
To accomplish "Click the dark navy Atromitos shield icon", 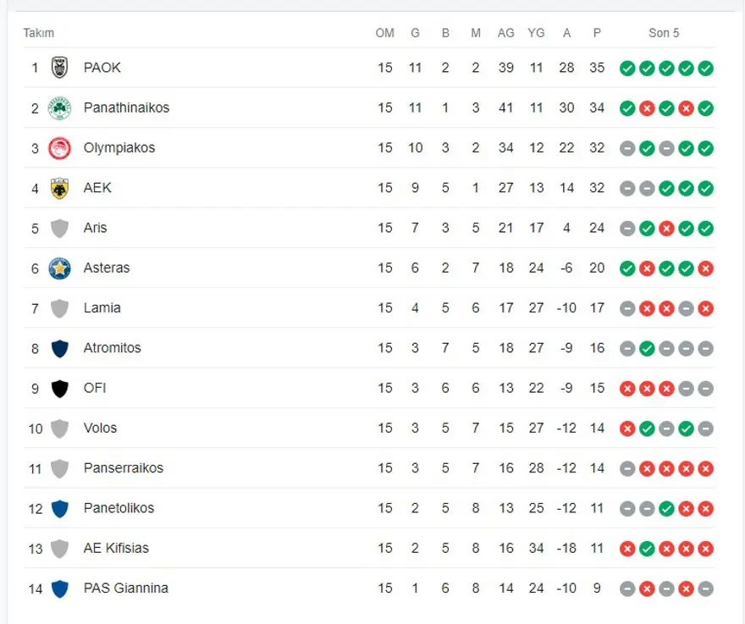I will pyautogui.click(x=59, y=348).
